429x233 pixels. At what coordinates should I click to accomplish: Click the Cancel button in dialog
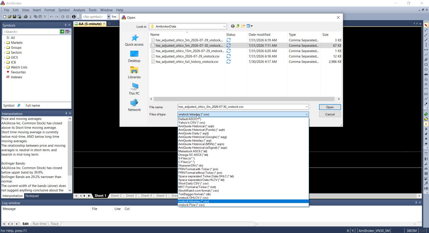click(x=330, y=114)
